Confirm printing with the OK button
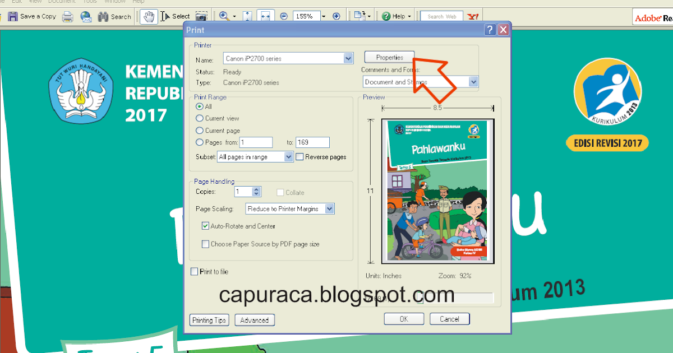This screenshot has height=353, width=673. pyautogui.click(x=404, y=319)
